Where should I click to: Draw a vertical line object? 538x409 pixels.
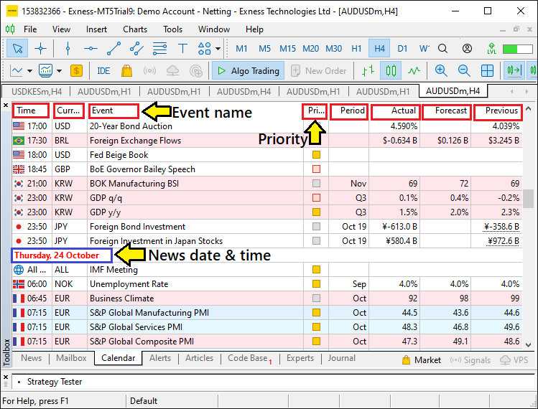[68, 48]
